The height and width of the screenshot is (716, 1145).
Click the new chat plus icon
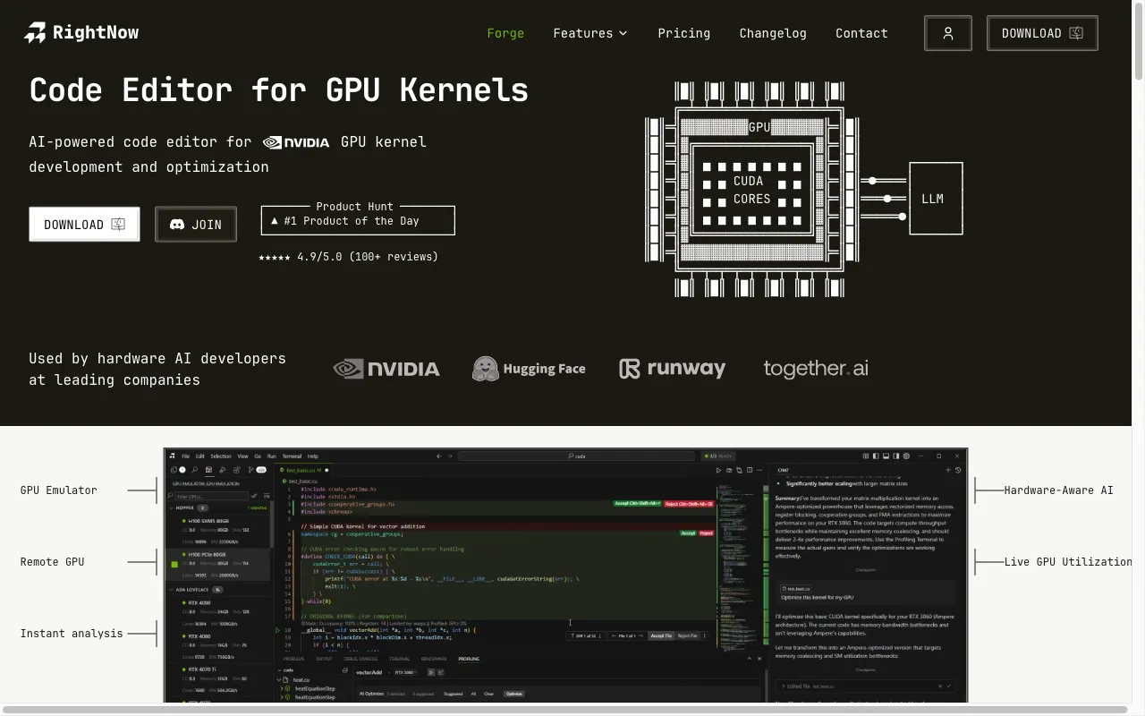[947, 470]
